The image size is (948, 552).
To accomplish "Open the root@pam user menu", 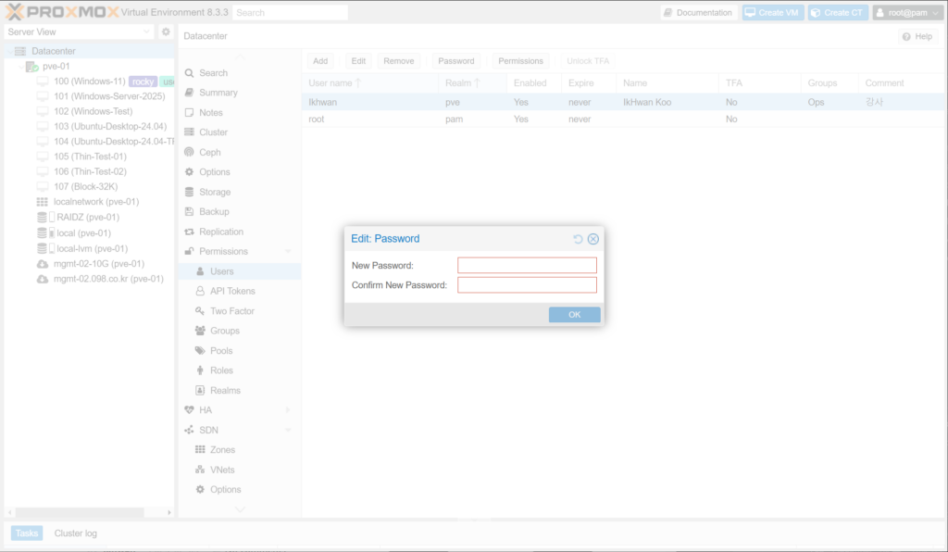I will tap(906, 13).
